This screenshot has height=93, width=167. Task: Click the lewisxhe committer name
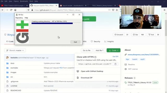[x=14, y=58]
